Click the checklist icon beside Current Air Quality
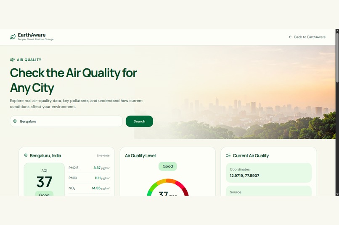The height and width of the screenshot is (225, 339). [x=228, y=155]
